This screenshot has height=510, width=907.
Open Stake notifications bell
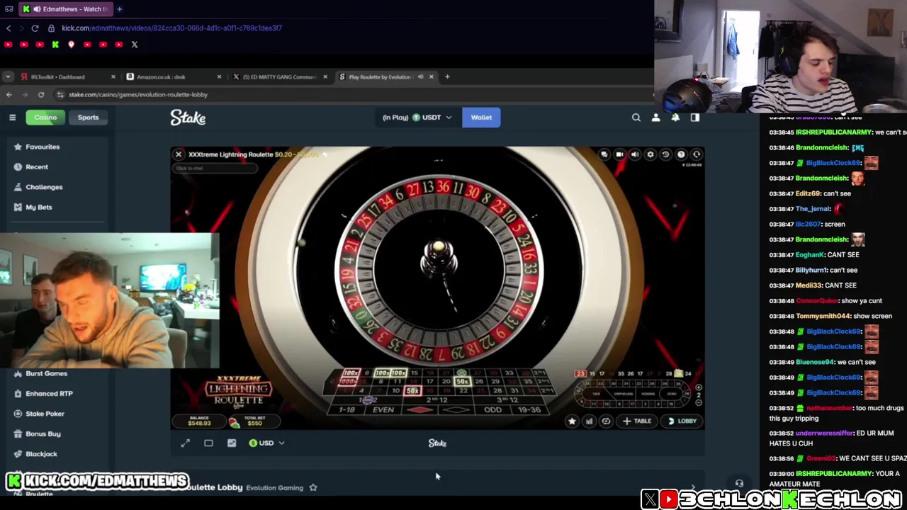tap(675, 118)
